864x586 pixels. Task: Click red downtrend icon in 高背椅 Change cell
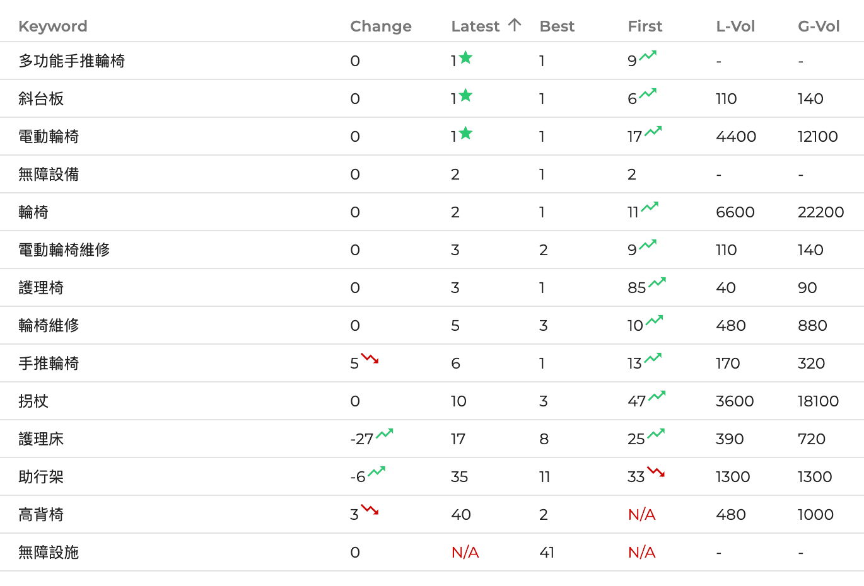click(370, 510)
